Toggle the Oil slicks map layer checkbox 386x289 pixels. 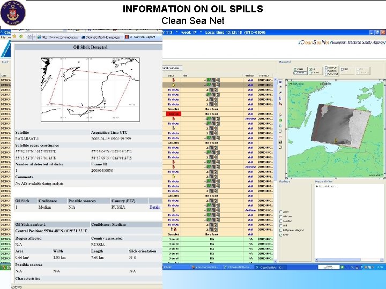[280, 217]
